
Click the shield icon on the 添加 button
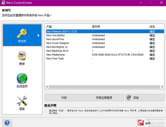click(x=129, y=97)
